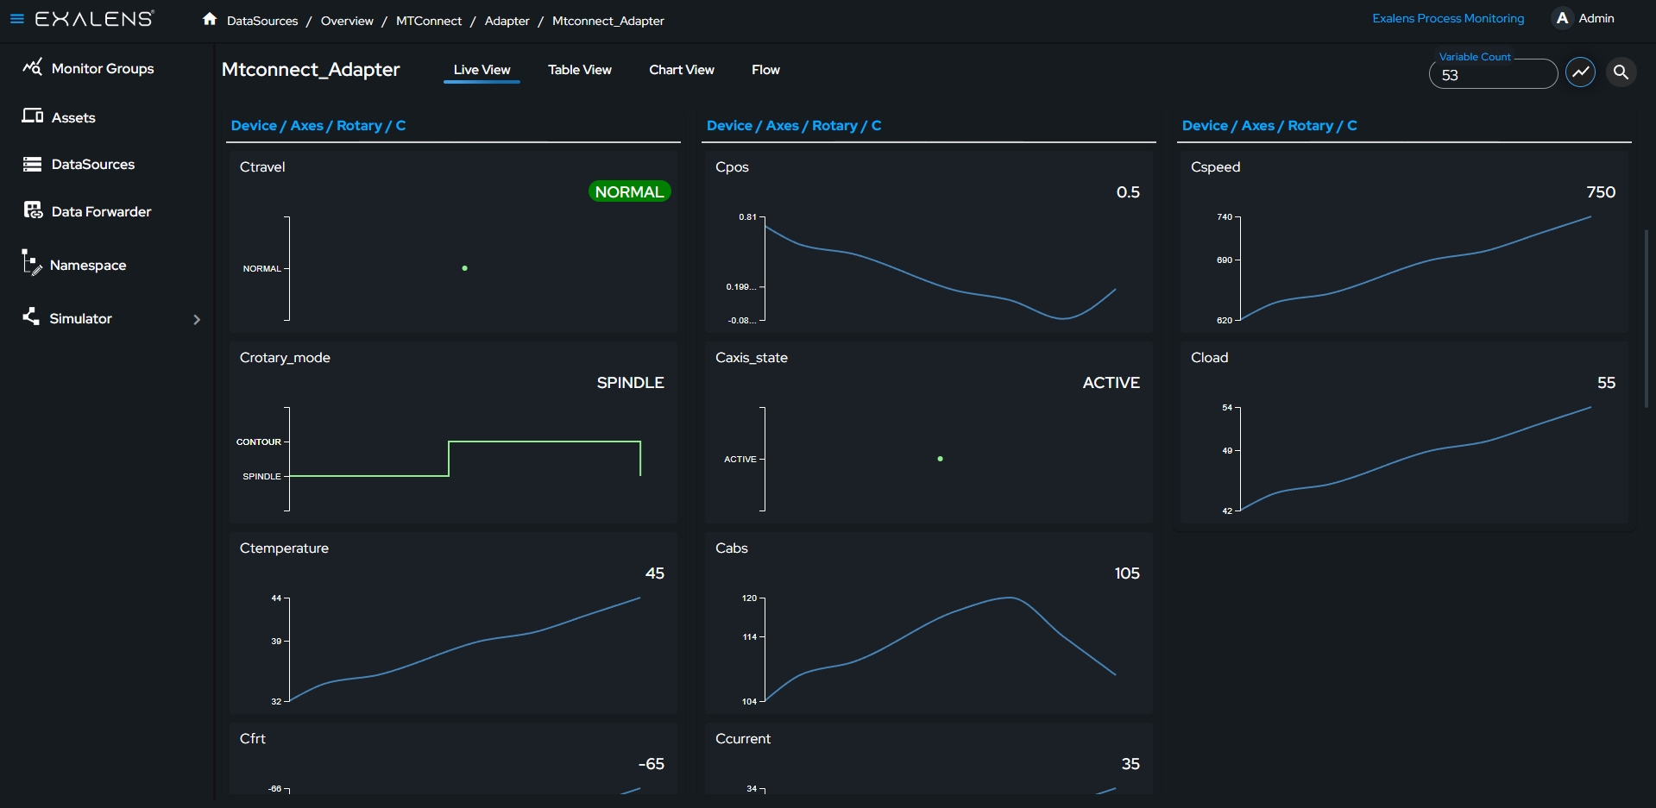Viewport: 1656px width, 808px height.
Task: Click the Cfrt value -65
Action: coord(651,763)
